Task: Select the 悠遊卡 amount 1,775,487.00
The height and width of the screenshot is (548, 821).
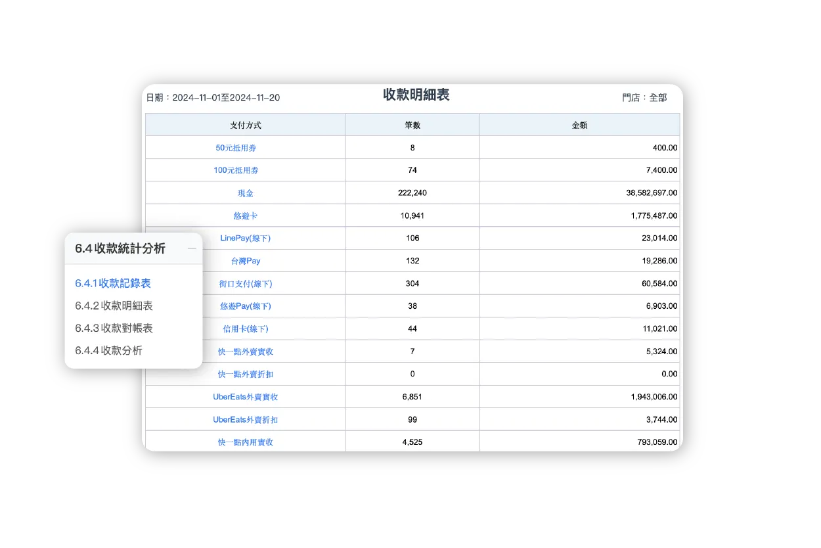Action: tap(580, 216)
